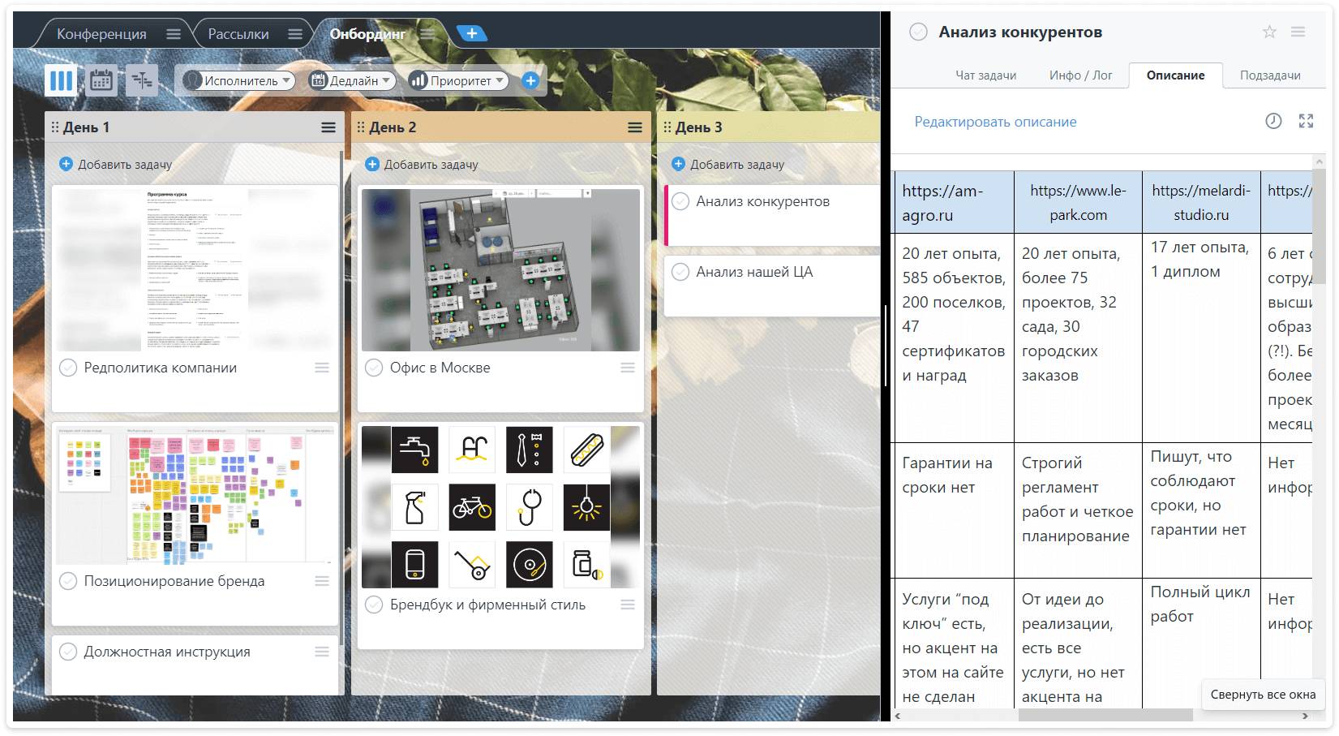Viewport: 1339px width, 736px height.
Task: Add a new project tab with plus
Action: (x=472, y=33)
